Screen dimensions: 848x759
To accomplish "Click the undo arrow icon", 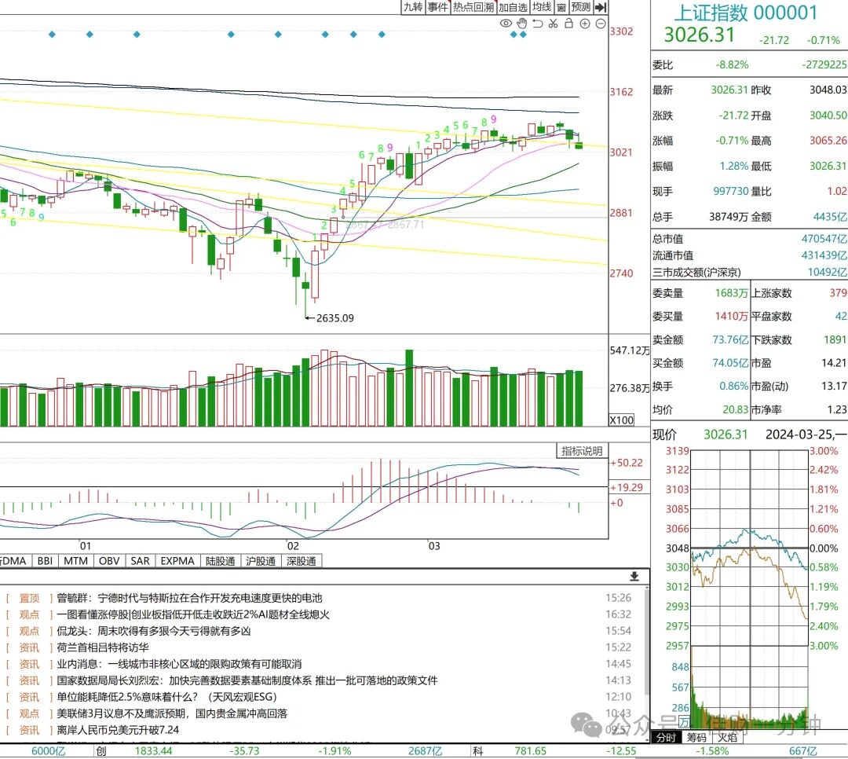I will [x=538, y=24].
